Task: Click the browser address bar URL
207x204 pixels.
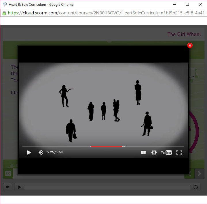Action: 107,13
